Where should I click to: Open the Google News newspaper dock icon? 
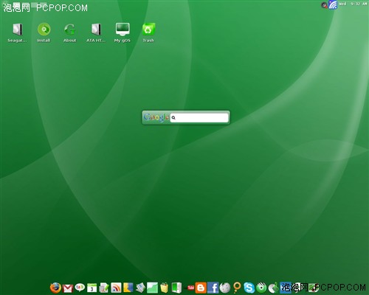coord(140,288)
